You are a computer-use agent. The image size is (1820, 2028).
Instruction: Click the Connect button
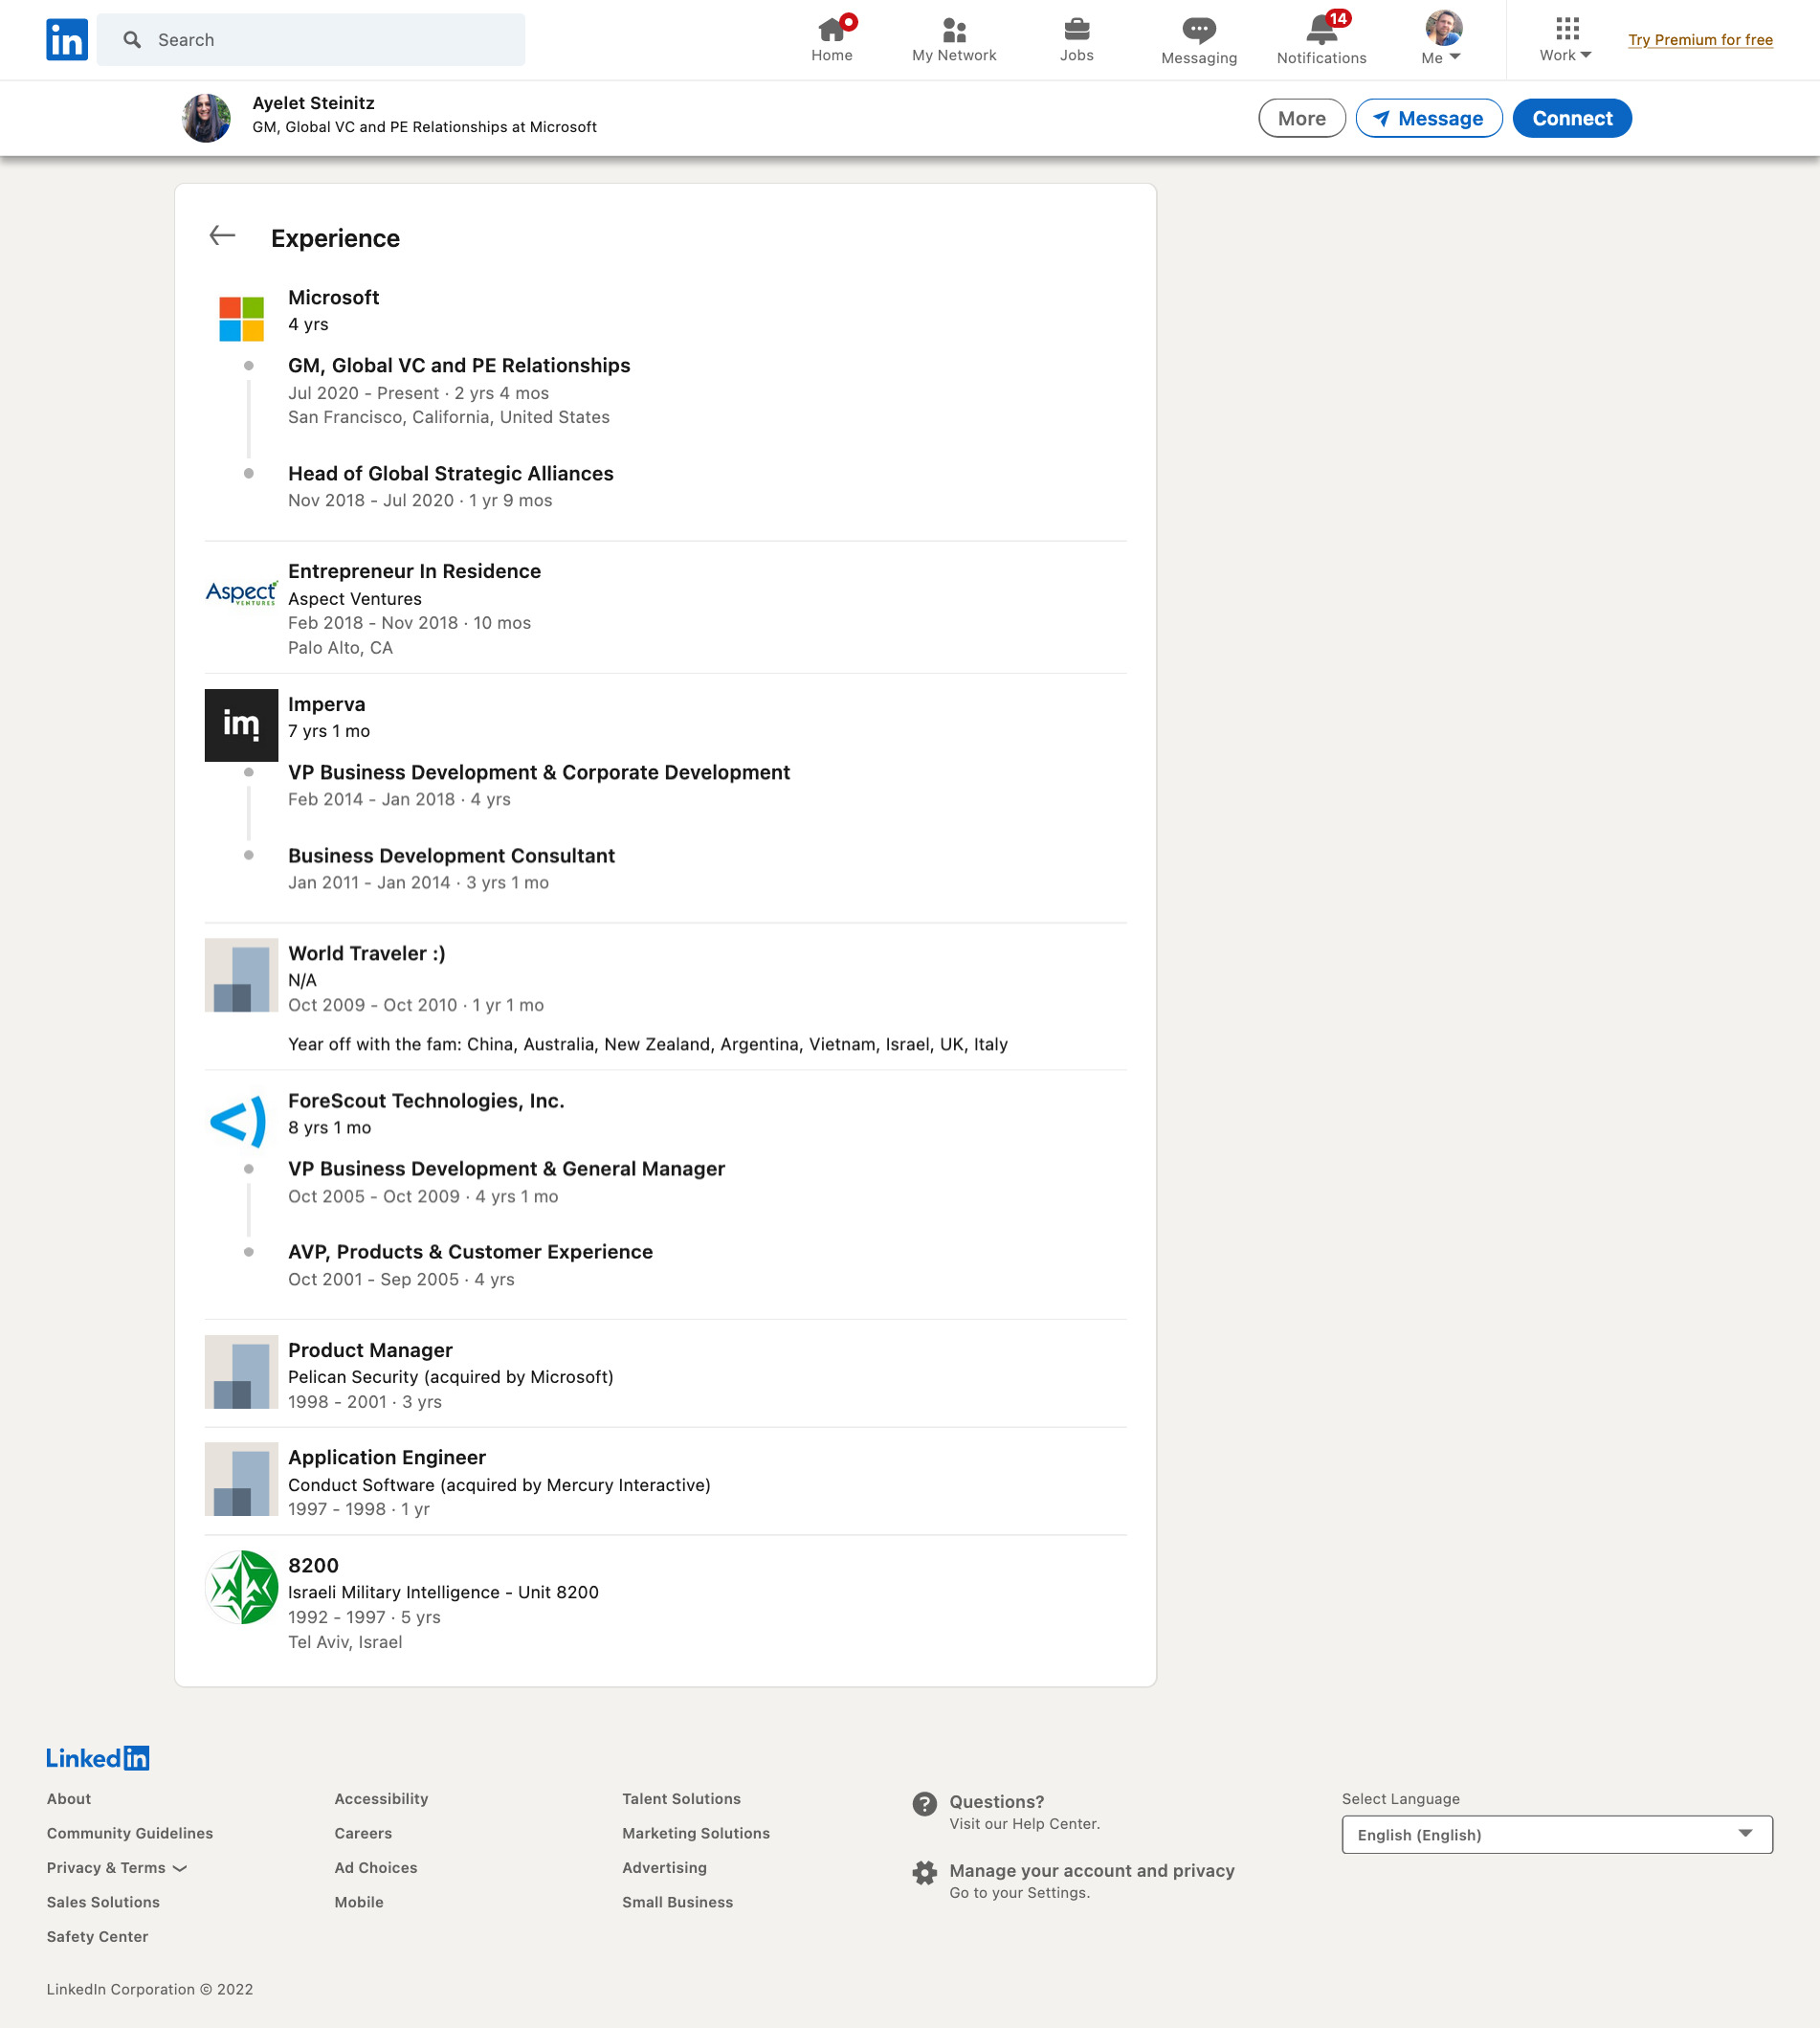coord(1571,118)
